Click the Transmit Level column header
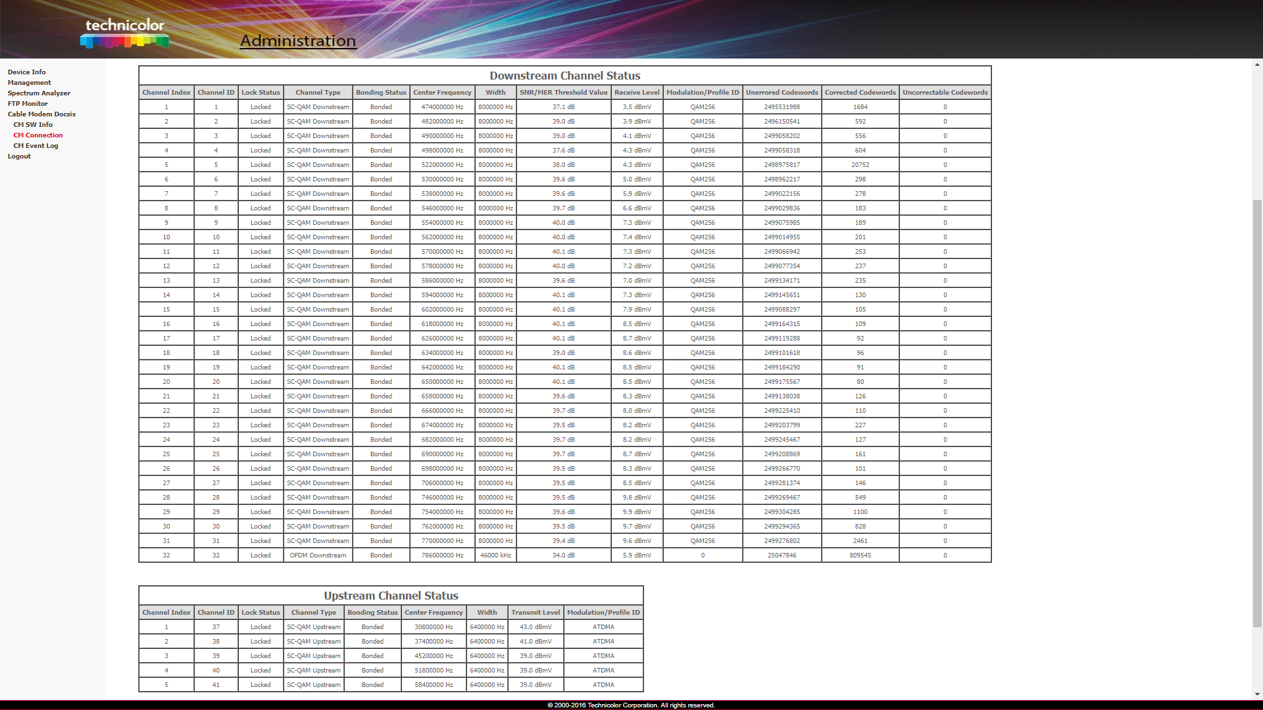1263x710 pixels. [x=535, y=613]
